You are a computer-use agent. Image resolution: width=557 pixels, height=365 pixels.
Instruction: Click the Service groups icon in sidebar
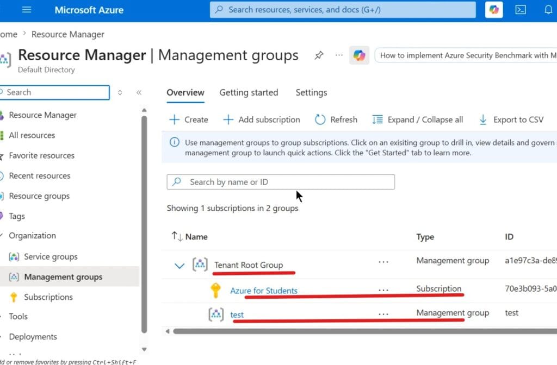tap(14, 257)
